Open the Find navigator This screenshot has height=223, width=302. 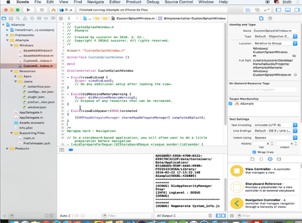18,19
